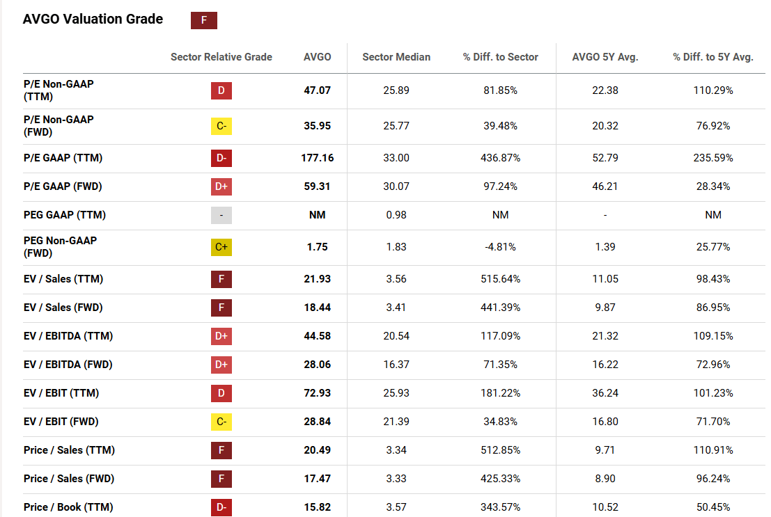This screenshot has height=517, width=771.
Task: Click the C- grade badge for EV / EBIT (FWD)
Action: click(221, 422)
